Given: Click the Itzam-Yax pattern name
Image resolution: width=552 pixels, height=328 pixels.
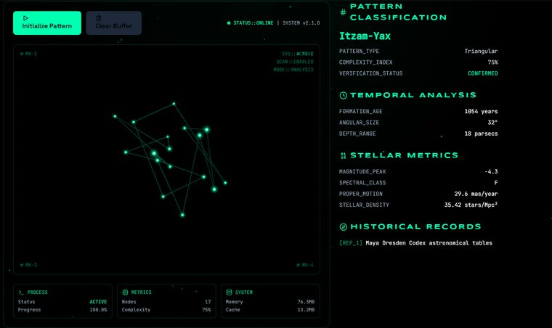Looking at the screenshot, I should pos(365,36).
